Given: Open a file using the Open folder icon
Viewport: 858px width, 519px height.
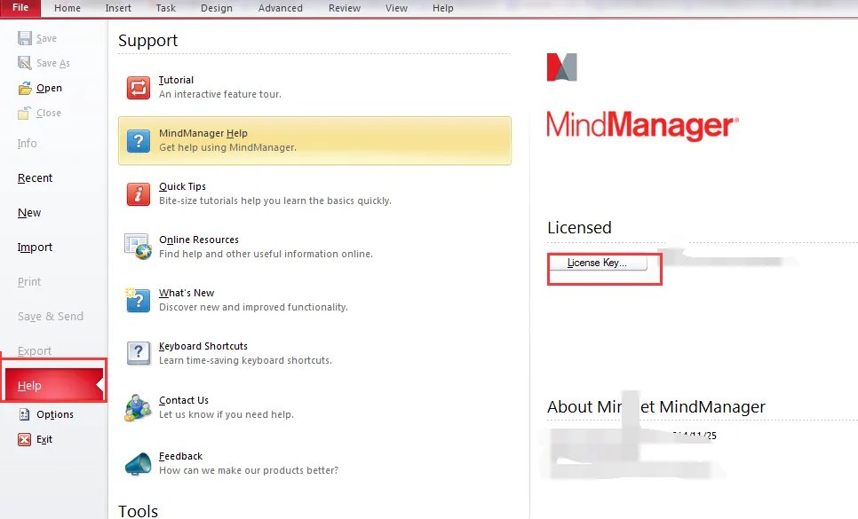Looking at the screenshot, I should click(27, 88).
